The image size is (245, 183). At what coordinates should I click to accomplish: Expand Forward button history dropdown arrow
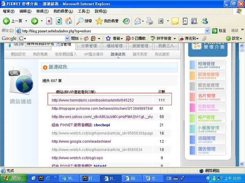tap(42, 21)
